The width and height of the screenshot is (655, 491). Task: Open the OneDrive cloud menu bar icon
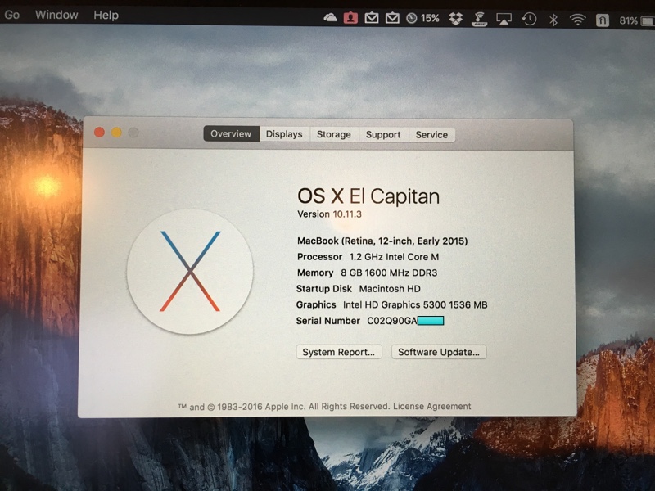330,18
